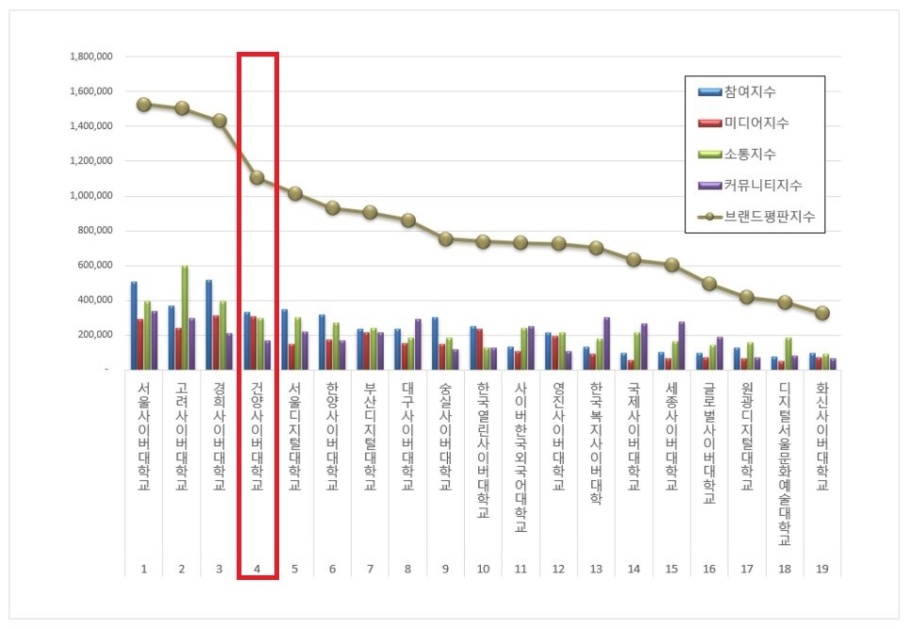911x629 pixels.
Task: Click the 디지털서울문화예술대학교 axis label
Action: pyautogui.click(x=785, y=462)
